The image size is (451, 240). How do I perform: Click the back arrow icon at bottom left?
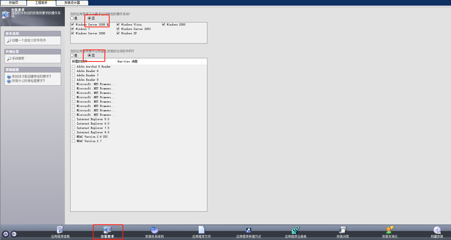(14, 234)
